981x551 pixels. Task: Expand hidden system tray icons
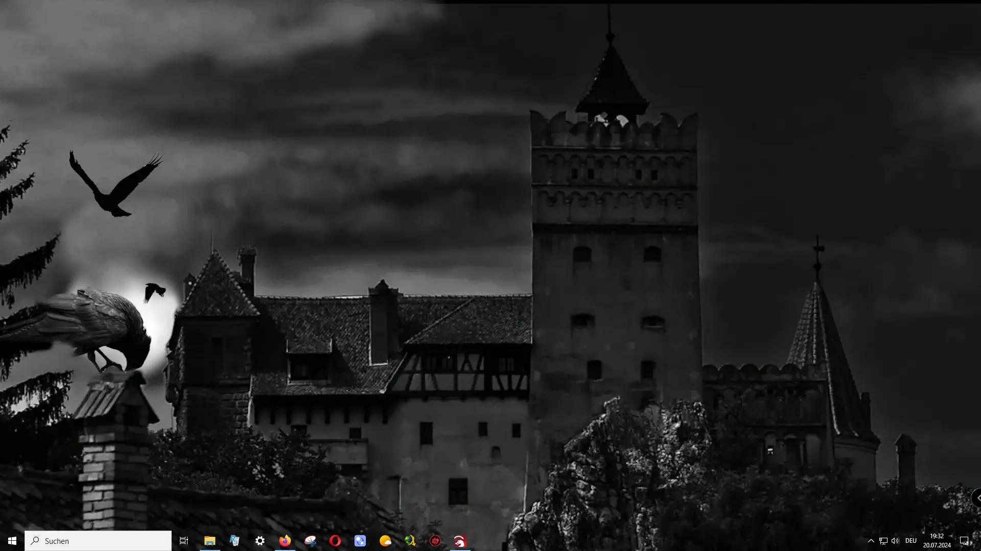pyautogui.click(x=871, y=541)
